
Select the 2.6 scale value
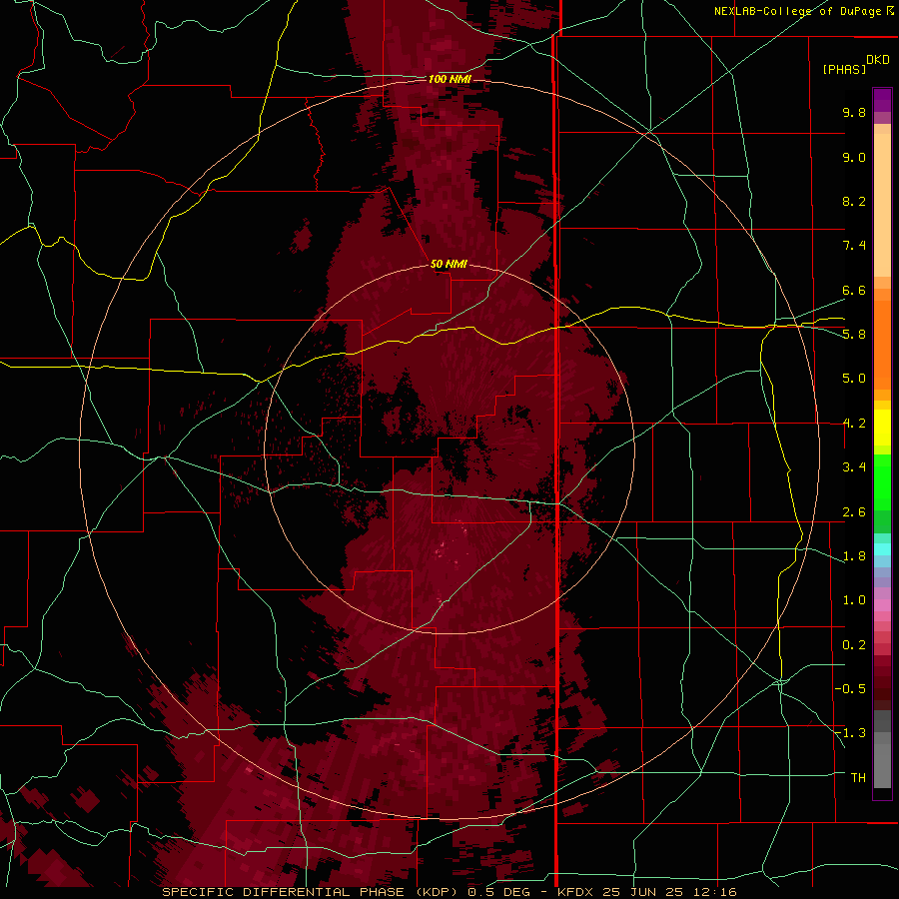click(x=854, y=512)
